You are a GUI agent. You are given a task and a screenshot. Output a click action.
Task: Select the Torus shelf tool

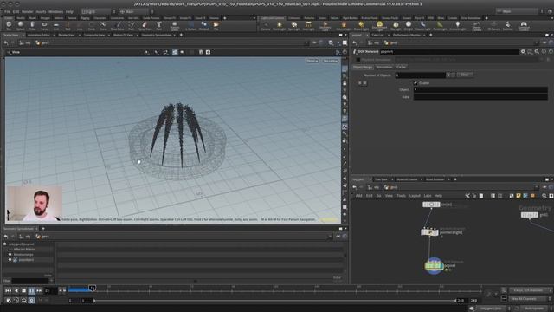tap(44, 25)
